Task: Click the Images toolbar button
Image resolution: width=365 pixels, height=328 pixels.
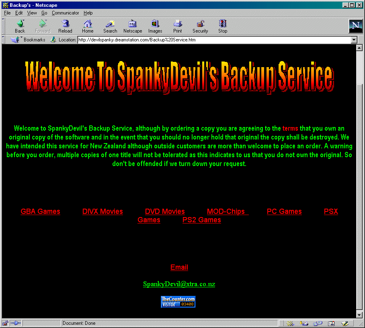Action: (155, 26)
